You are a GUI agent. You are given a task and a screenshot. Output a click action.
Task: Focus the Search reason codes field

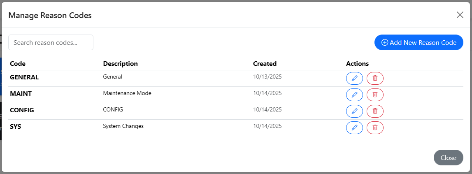pos(51,42)
